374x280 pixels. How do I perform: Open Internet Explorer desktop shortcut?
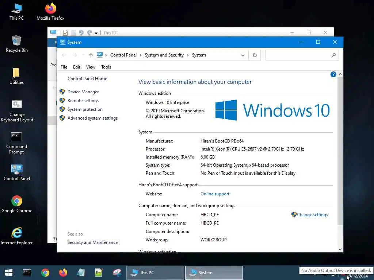(x=17, y=236)
